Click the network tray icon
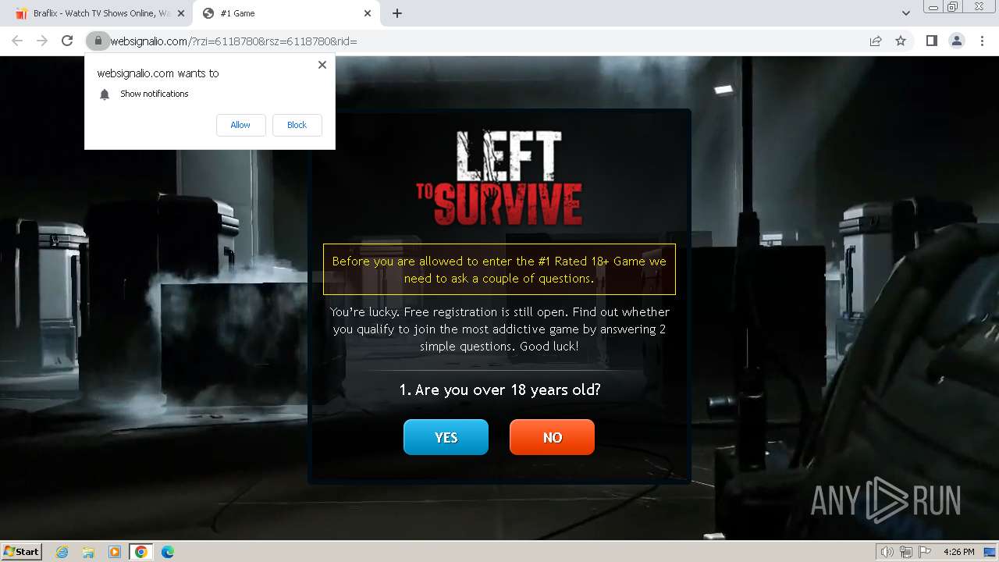 (906, 552)
